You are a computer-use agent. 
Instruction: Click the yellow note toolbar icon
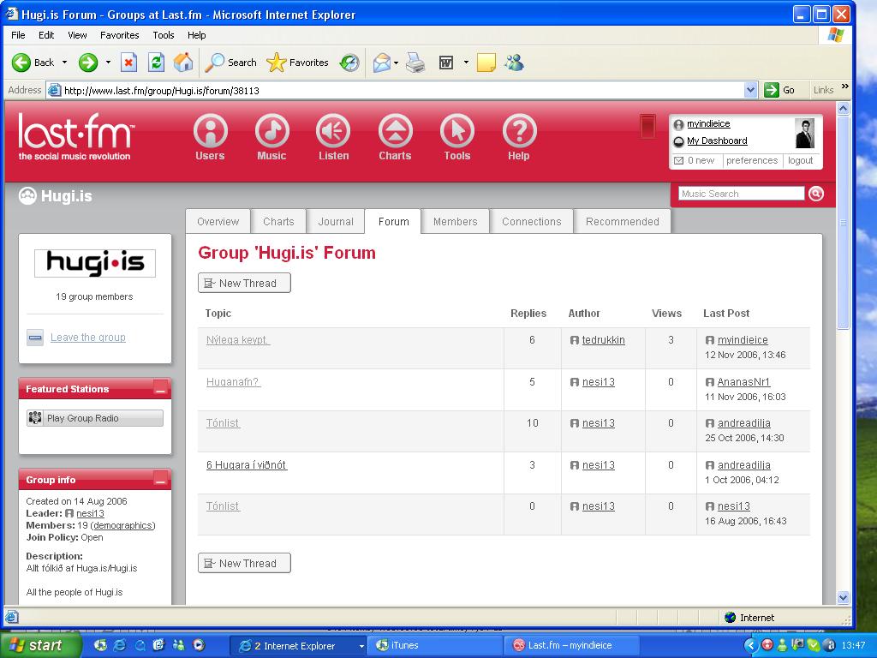pos(486,62)
